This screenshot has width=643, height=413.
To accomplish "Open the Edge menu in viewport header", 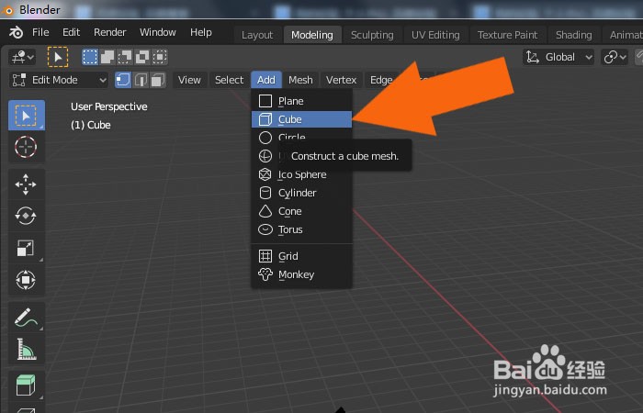I will point(381,80).
